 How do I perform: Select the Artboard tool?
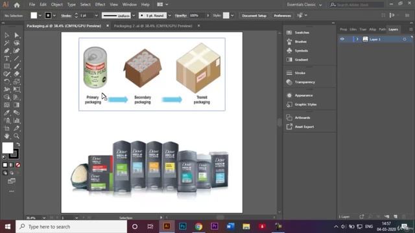click(6, 128)
